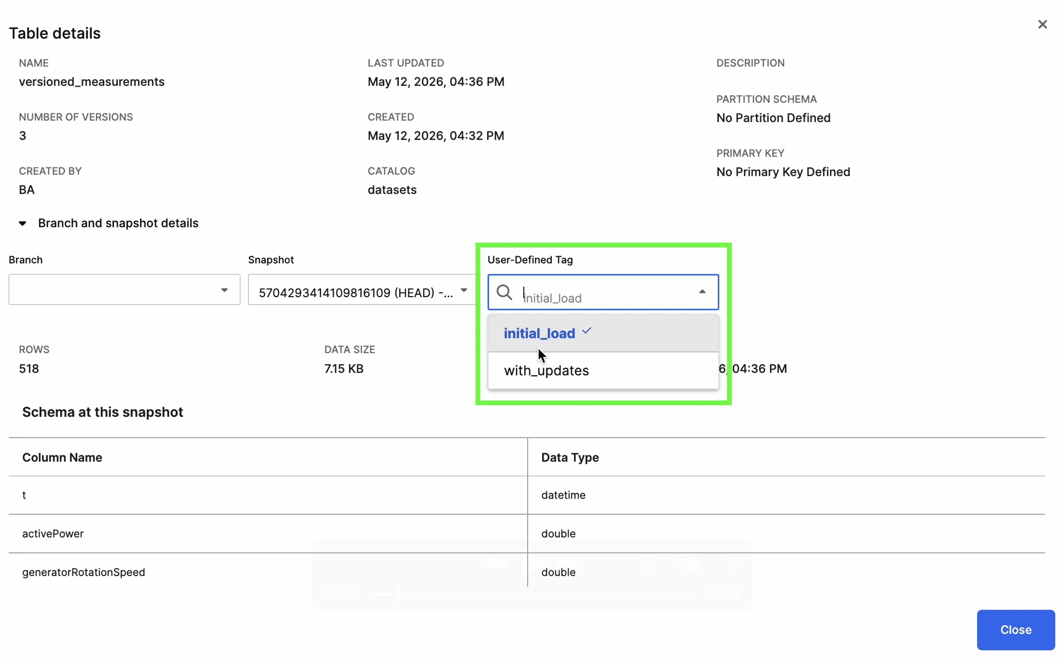The image size is (1063, 659).
Task: Click the User-Defined Tag search field
Action: tap(603, 292)
